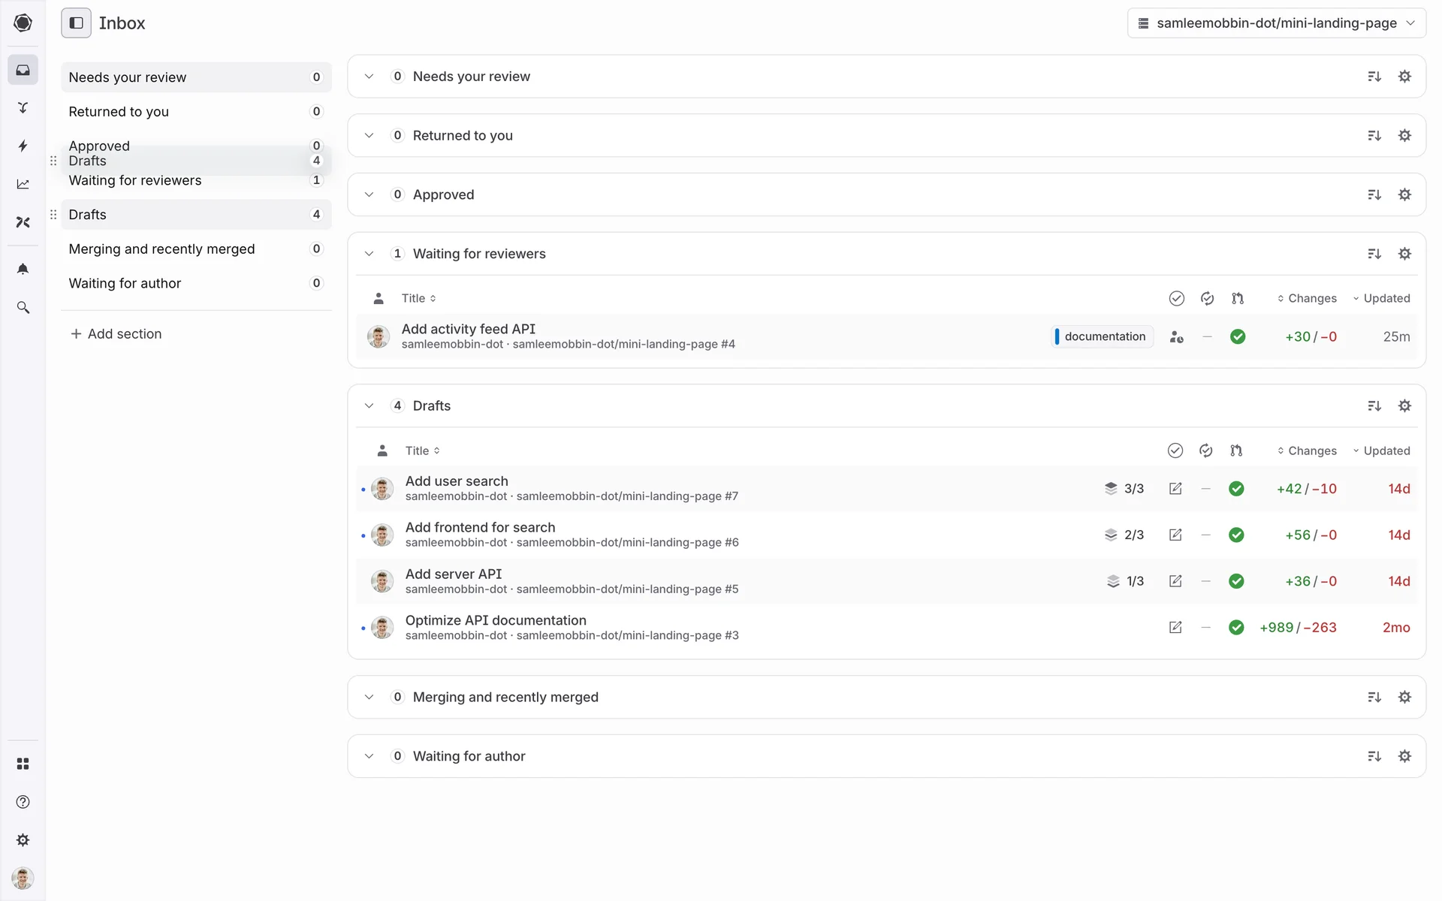
Task: Open the insights chart icon
Action: pos(23,184)
